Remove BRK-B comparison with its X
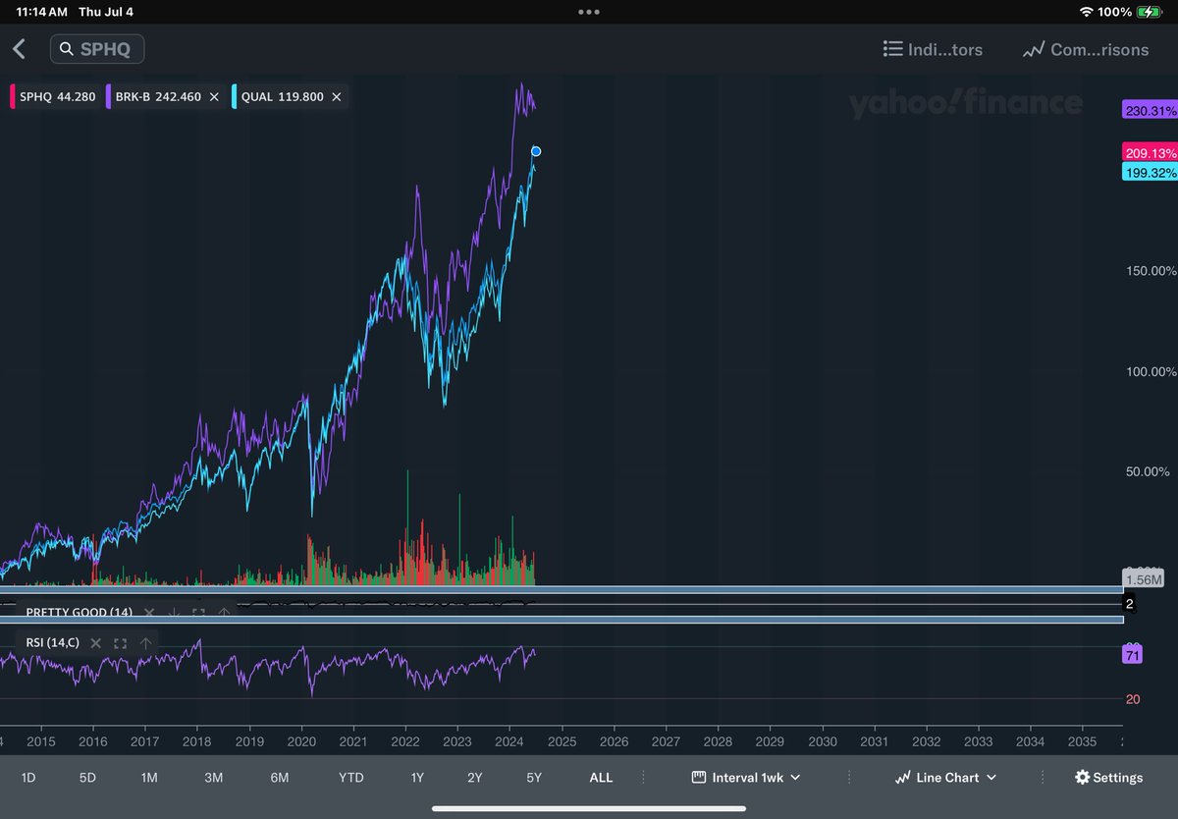The width and height of the screenshot is (1178, 819). point(214,97)
